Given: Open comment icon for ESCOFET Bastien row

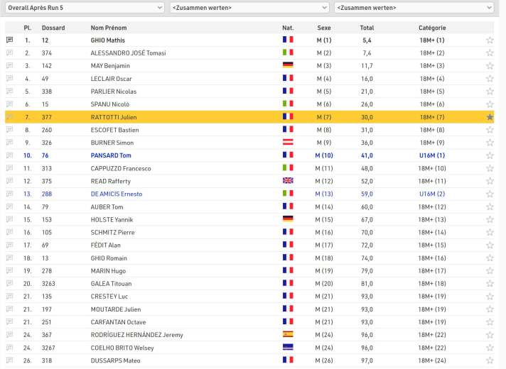Looking at the screenshot, I should 10,130.
